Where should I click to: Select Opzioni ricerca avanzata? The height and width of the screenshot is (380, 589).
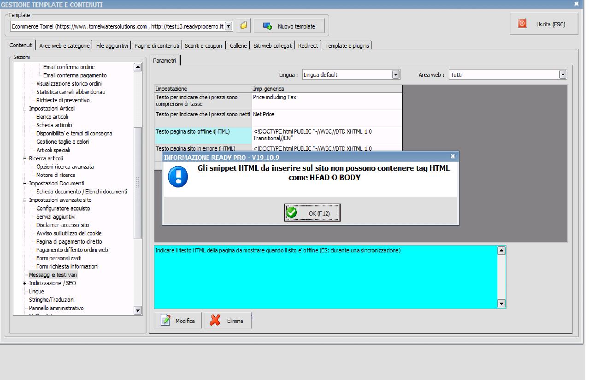(x=65, y=167)
